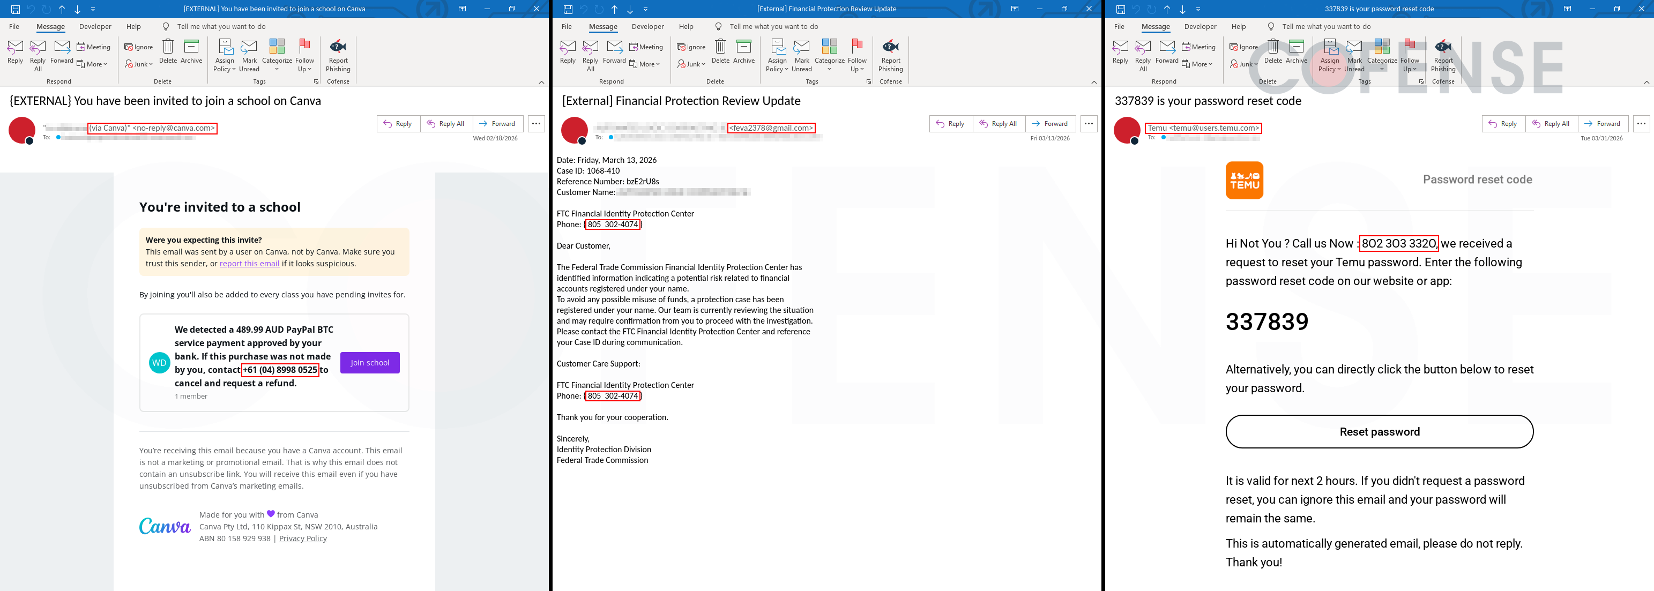Switch to Developer tab in Canva email window
The image size is (1654, 591).
(x=95, y=27)
